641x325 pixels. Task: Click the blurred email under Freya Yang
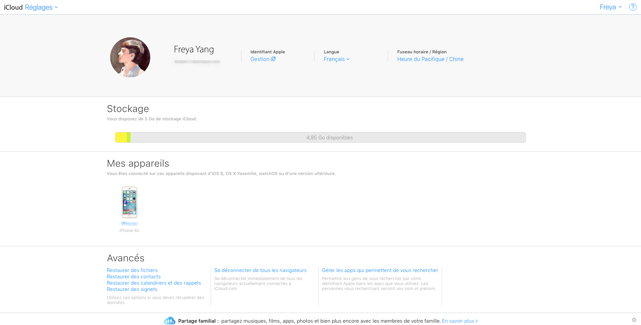tap(197, 62)
